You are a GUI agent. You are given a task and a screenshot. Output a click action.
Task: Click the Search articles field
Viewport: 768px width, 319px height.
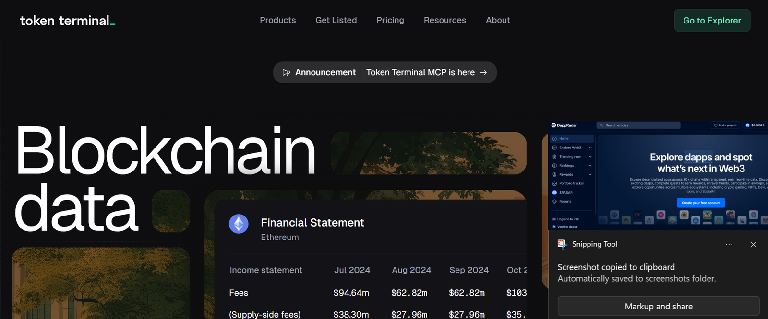point(638,125)
